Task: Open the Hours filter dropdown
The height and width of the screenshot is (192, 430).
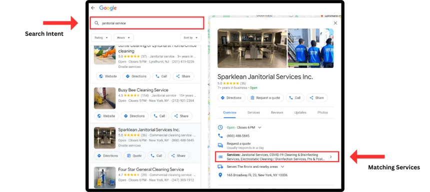Action: 123,37
